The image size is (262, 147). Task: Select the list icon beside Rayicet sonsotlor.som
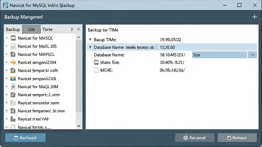13,103
